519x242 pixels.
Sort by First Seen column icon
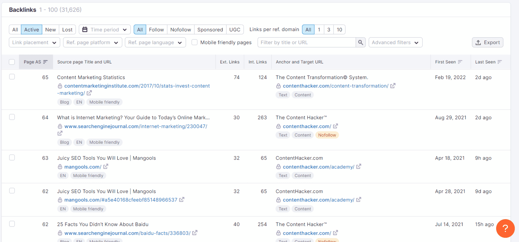pos(460,62)
